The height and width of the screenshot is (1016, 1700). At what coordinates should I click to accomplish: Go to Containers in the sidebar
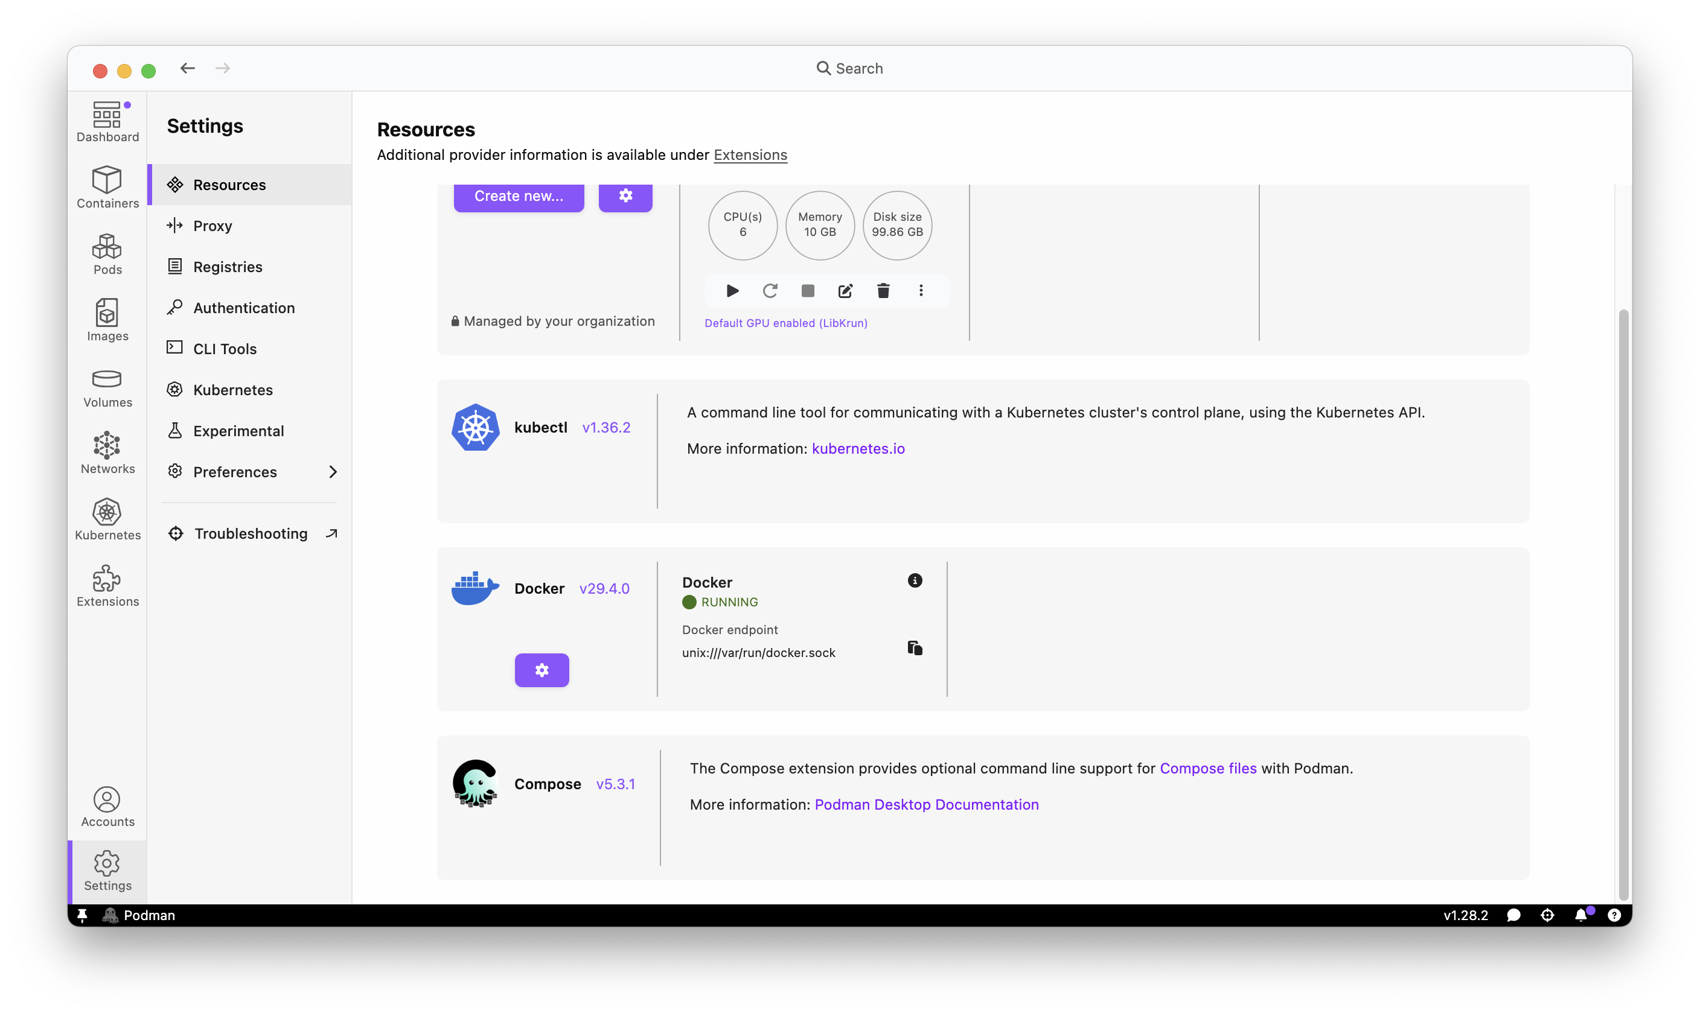(107, 188)
